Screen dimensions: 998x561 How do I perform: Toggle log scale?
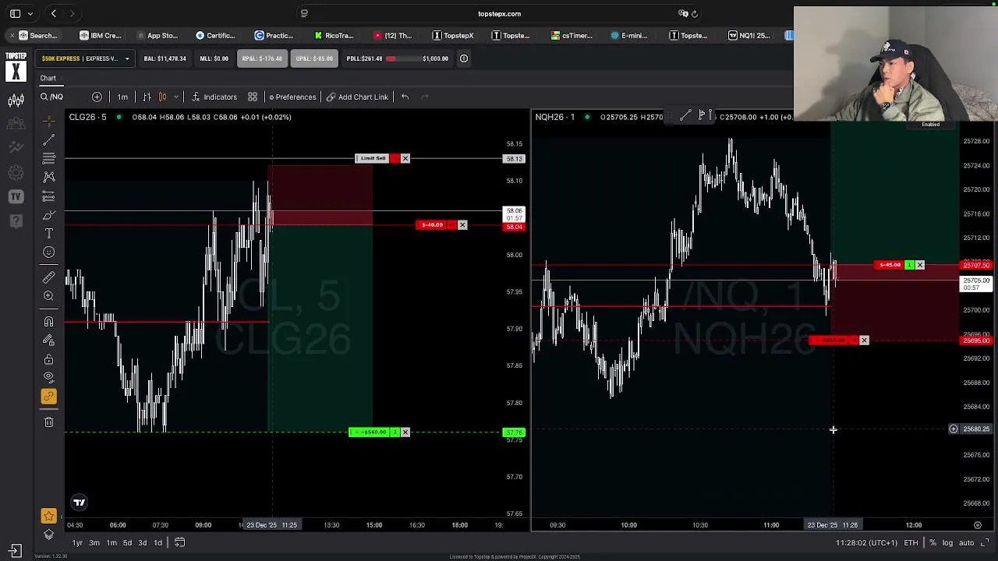[947, 542]
